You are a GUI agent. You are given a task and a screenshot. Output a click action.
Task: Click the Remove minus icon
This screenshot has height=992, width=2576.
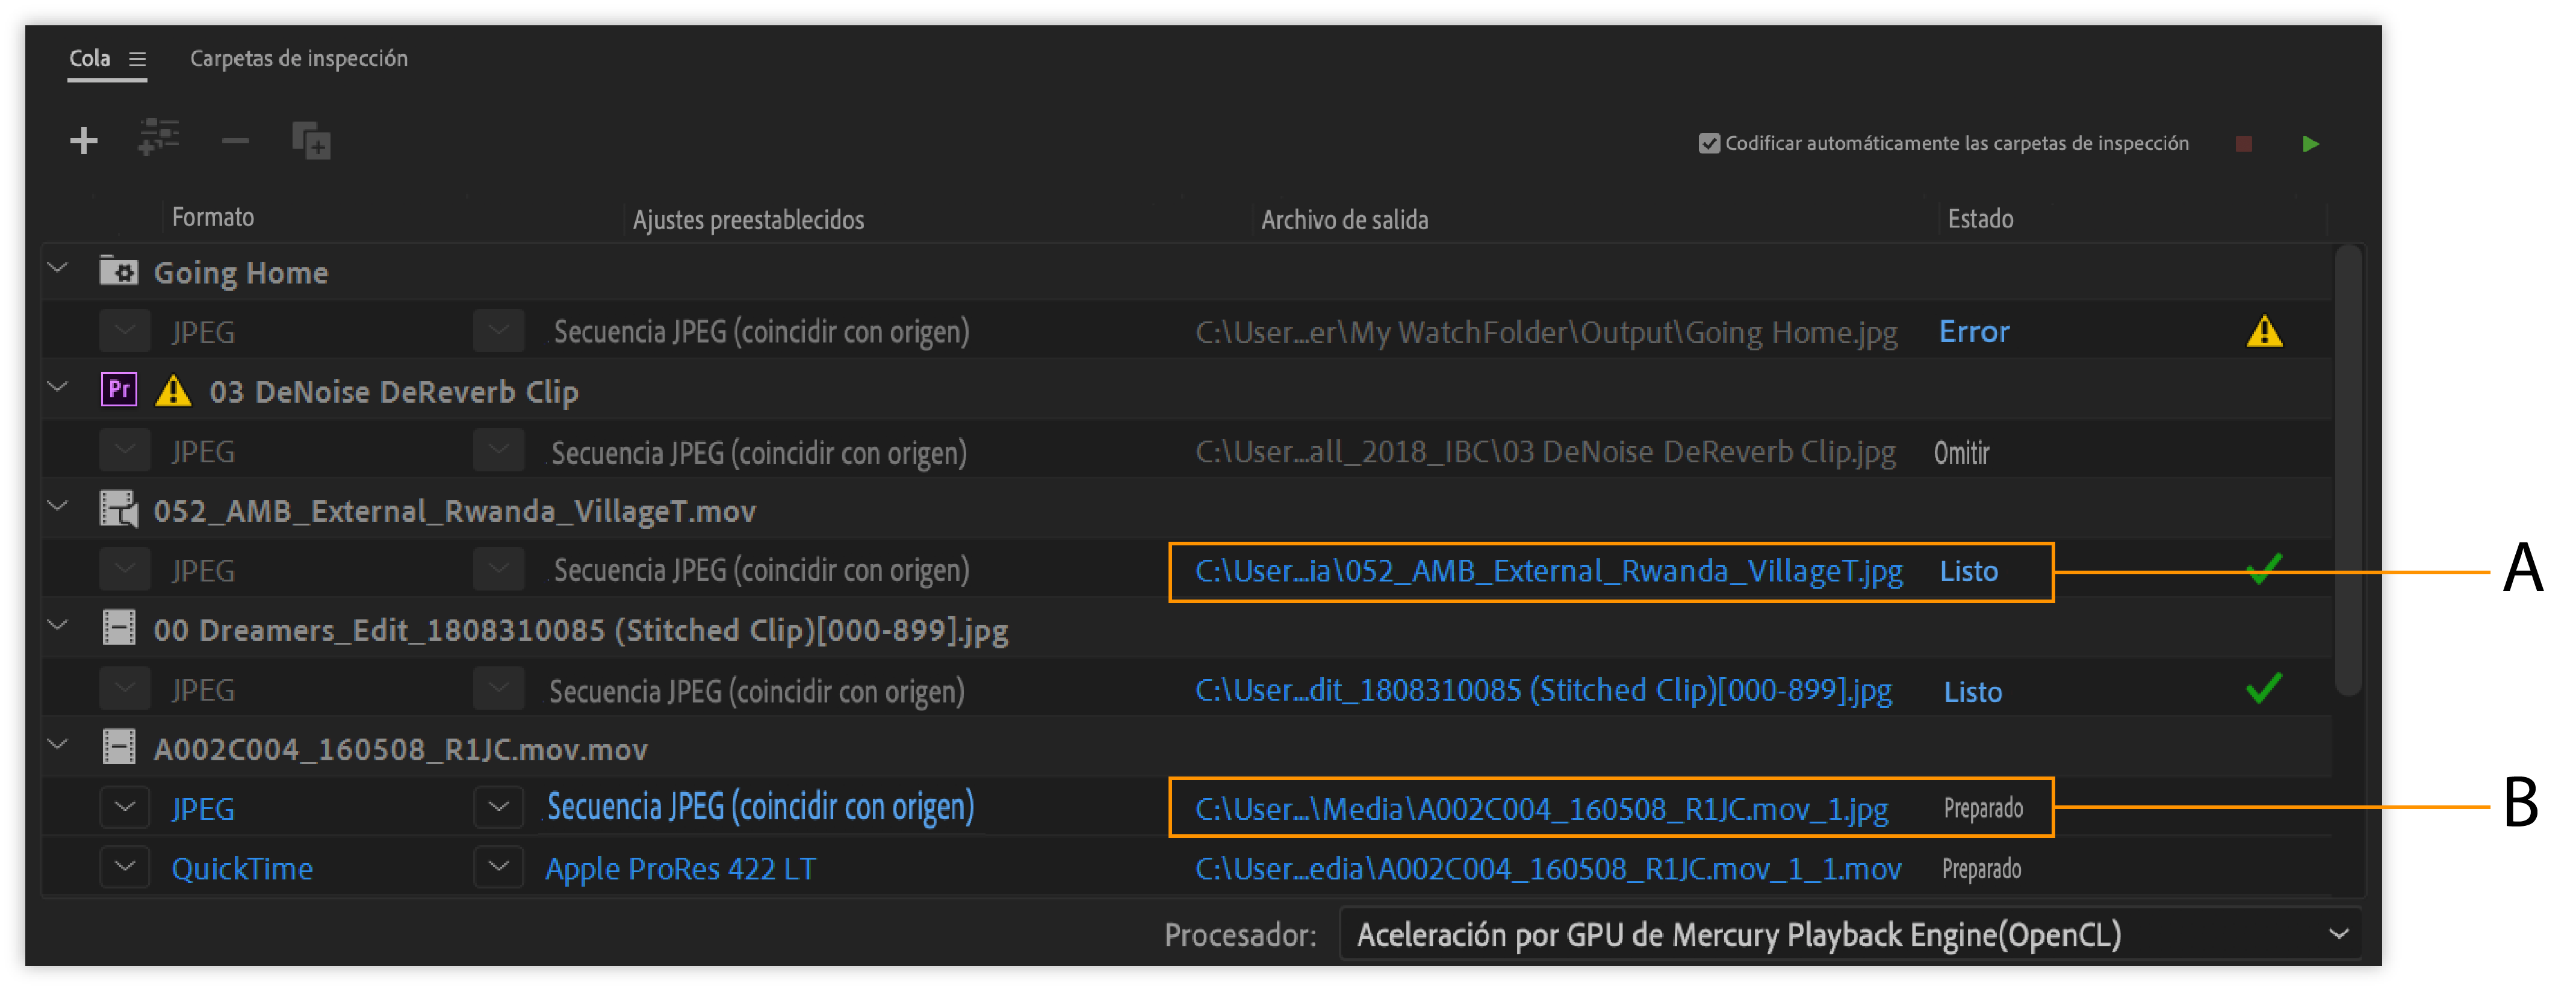pyautogui.click(x=235, y=141)
